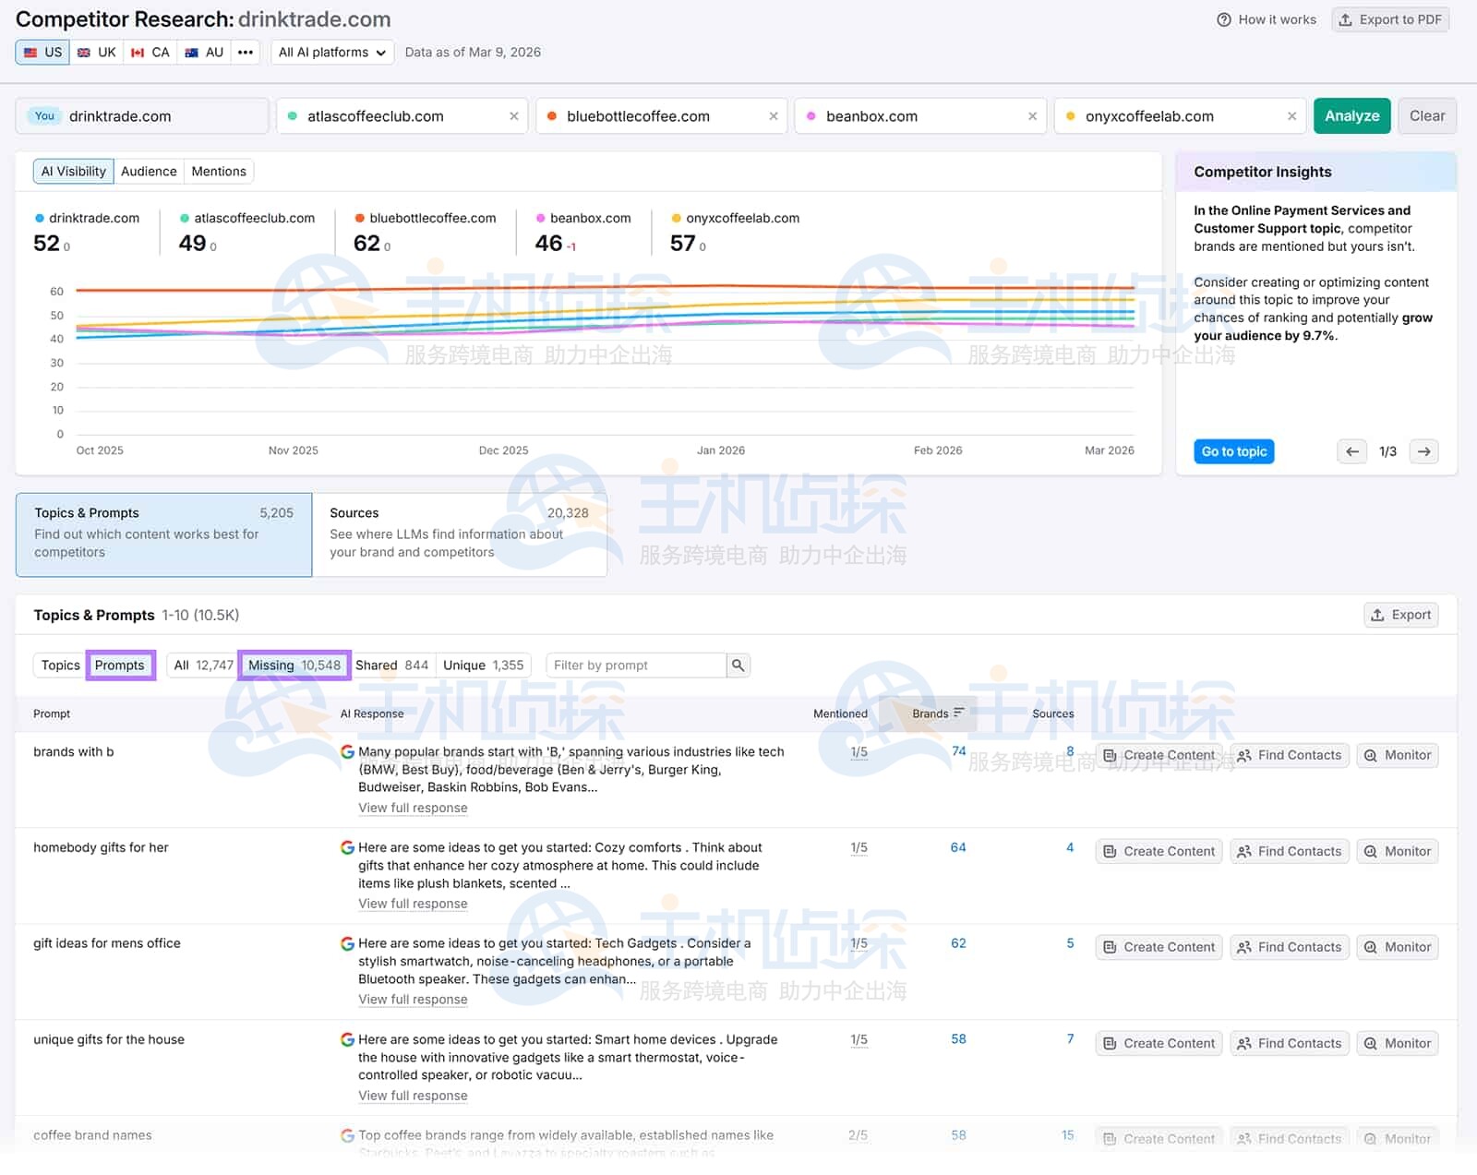Click the Analyze button

click(x=1351, y=116)
